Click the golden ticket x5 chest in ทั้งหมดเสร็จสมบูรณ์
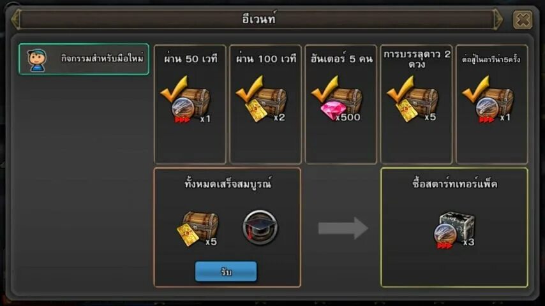Viewport: 545px width, 306px height. (198, 229)
